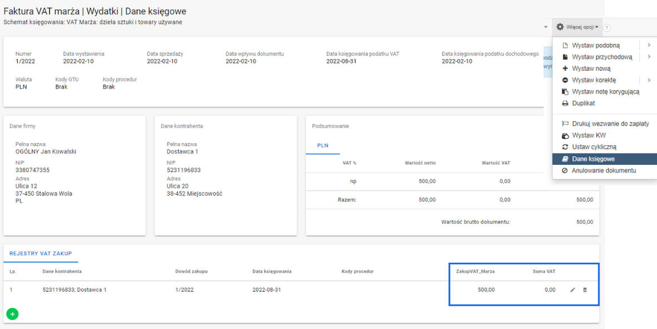The width and height of the screenshot is (657, 329).
Task: Open the Więcej opcji dropdown
Action: coord(581,27)
